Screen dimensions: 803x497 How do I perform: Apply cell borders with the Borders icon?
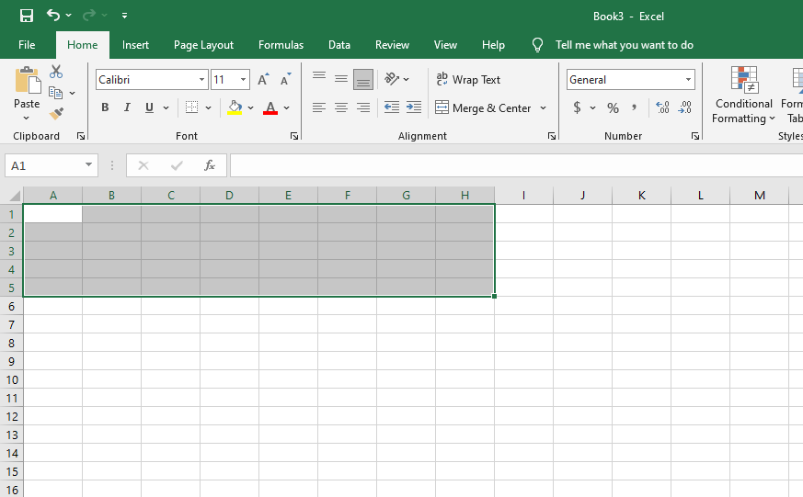point(191,107)
